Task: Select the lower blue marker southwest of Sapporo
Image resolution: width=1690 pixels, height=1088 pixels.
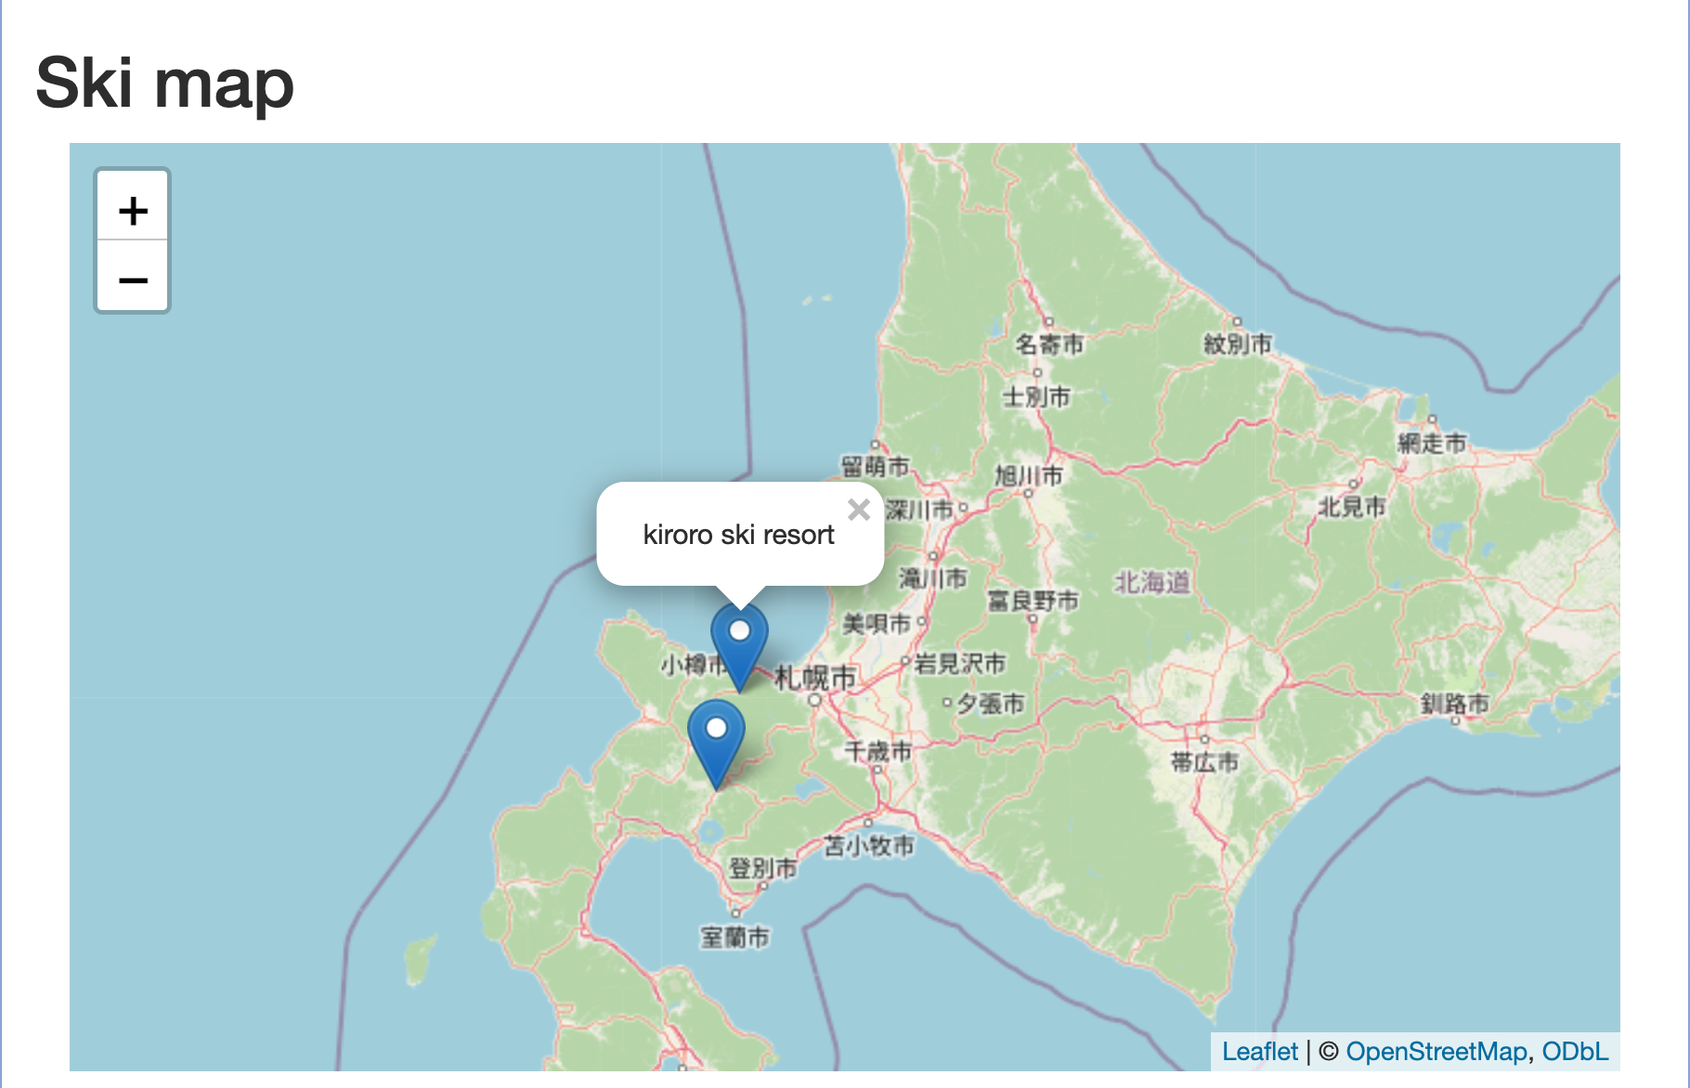Action: click(716, 740)
